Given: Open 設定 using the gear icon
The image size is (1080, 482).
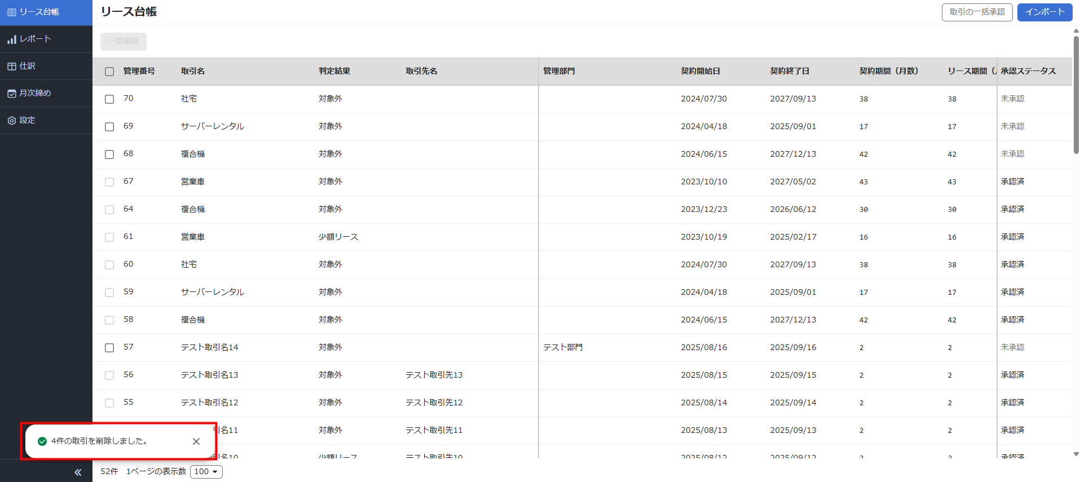Looking at the screenshot, I should point(11,121).
